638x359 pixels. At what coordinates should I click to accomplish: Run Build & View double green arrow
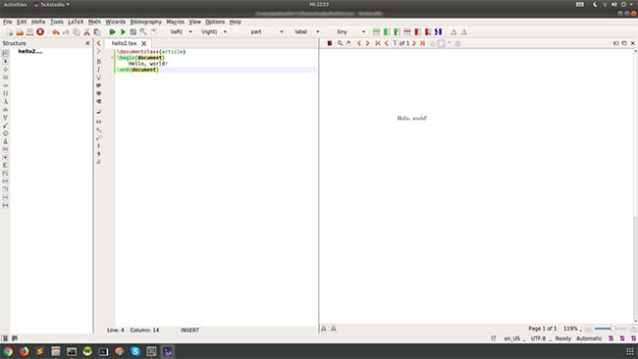(112, 32)
